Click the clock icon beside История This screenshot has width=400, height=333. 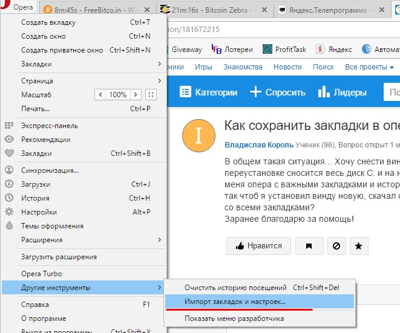click(9, 198)
